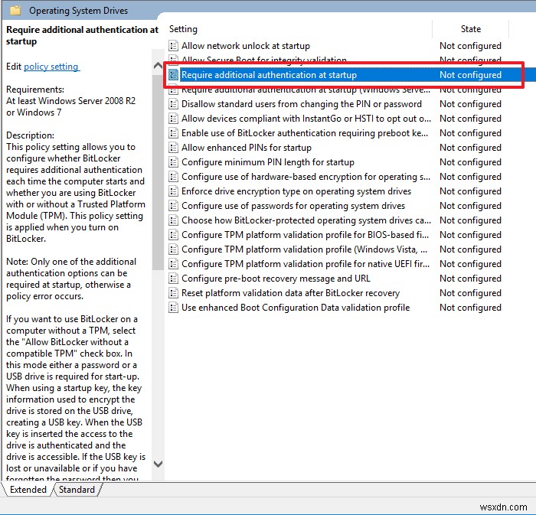Click policy icon beside Choose how BitLocker-protected drives
Image resolution: width=536 pixels, height=515 pixels.
tap(174, 220)
